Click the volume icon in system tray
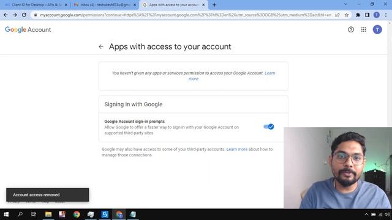This screenshot has width=392, height=220. tap(387, 215)
